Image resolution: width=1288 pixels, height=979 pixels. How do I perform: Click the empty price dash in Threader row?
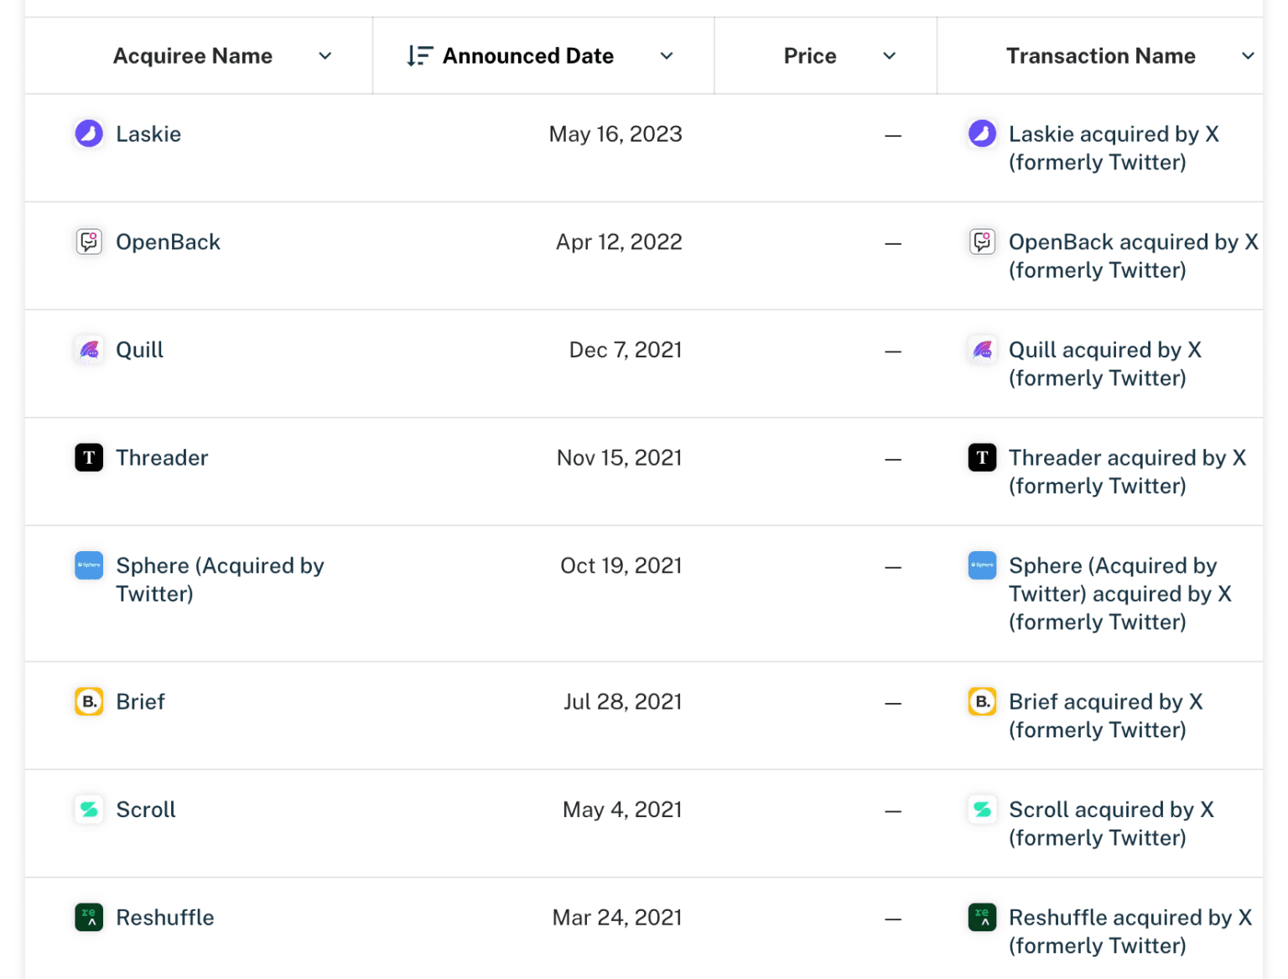893,459
